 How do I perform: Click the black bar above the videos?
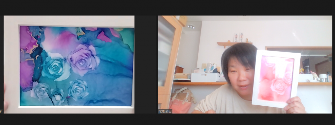click(x=167, y=8)
